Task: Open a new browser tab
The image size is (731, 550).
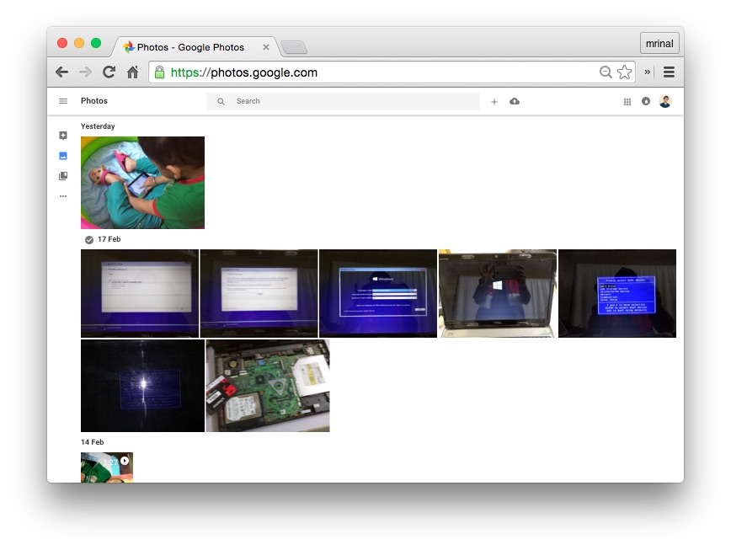Action: click(294, 47)
